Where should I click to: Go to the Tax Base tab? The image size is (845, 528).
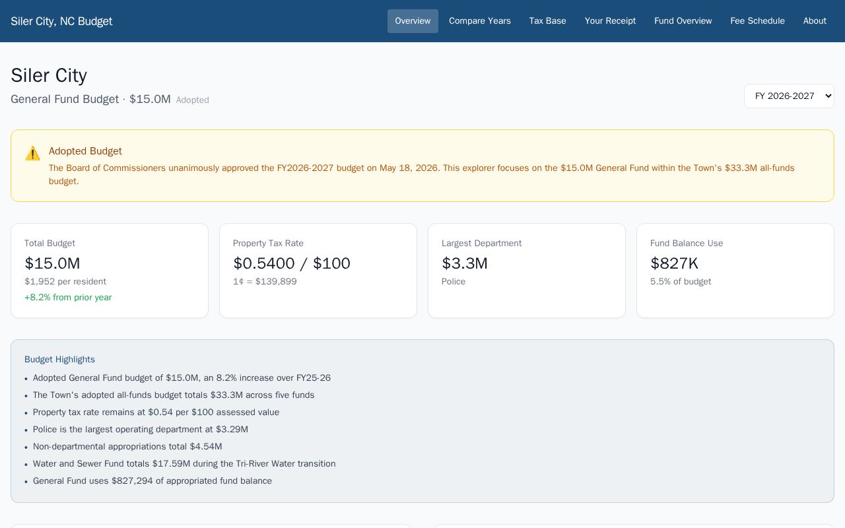click(548, 21)
